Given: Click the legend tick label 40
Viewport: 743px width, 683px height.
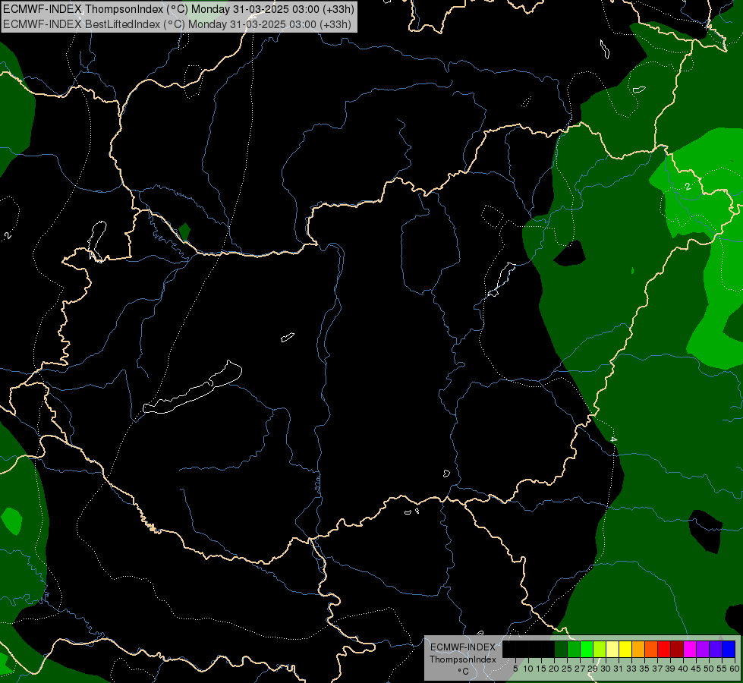Looking at the screenshot, I should (x=683, y=669).
